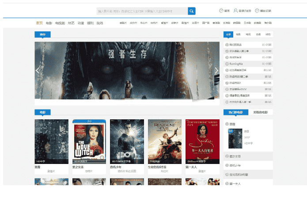
Task: Open 电影 in the main navigation
Action: point(49,23)
